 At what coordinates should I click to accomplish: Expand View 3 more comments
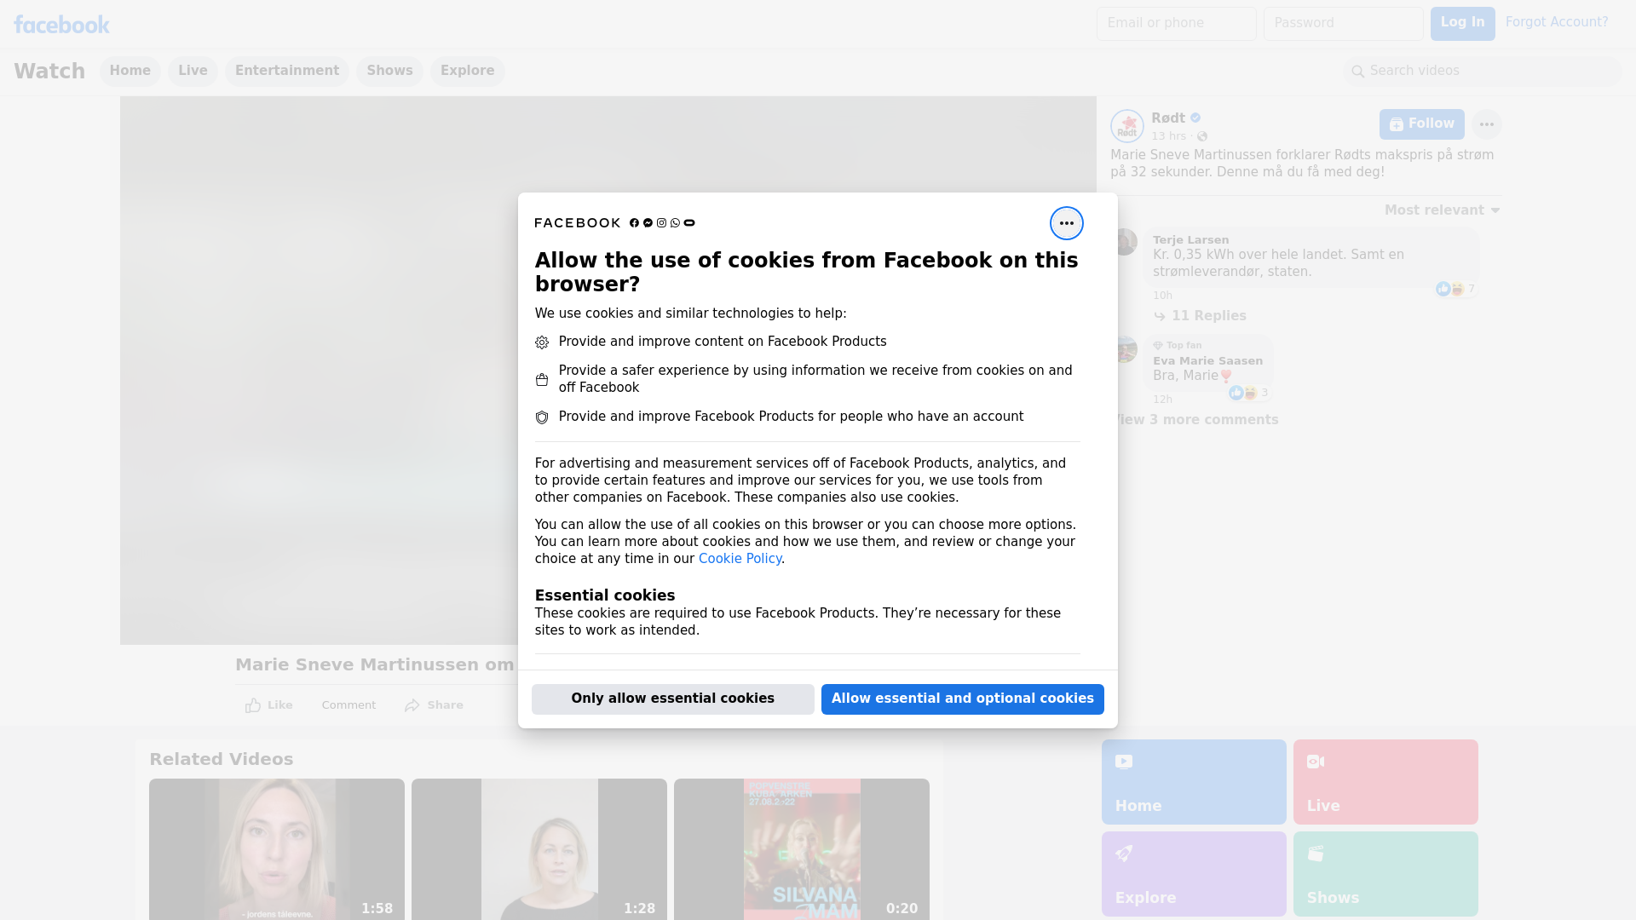tap(1196, 420)
